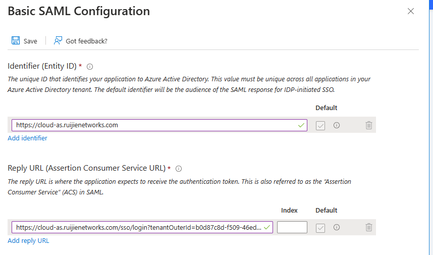Image resolution: width=433 pixels, height=255 pixels.
Task: Click green checkmark in the Reply URL field
Action: tap(267, 227)
